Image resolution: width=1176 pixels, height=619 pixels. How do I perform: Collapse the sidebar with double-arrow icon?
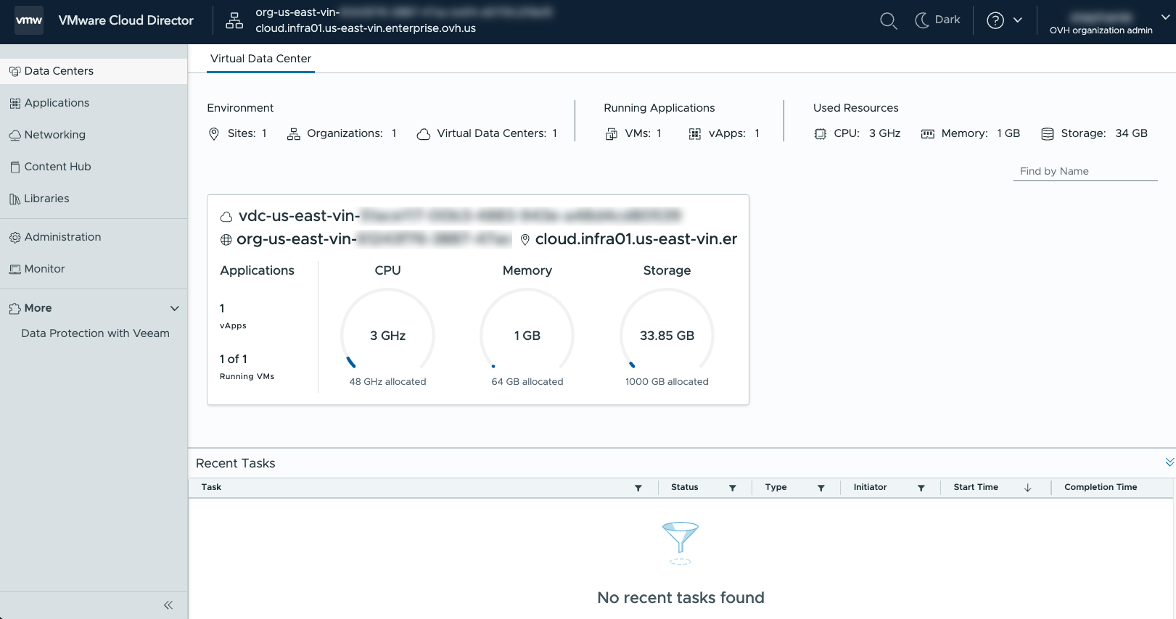pyautogui.click(x=168, y=605)
